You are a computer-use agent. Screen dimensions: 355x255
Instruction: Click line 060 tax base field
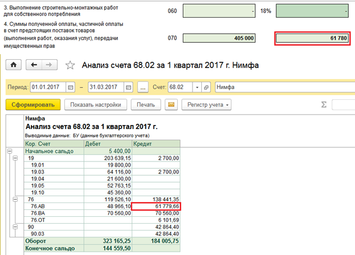click(x=219, y=11)
